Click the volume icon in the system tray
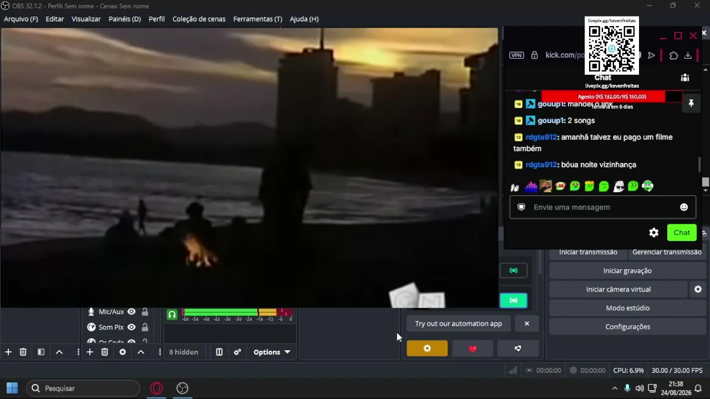This screenshot has width=710, height=399. tap(640, 388)
